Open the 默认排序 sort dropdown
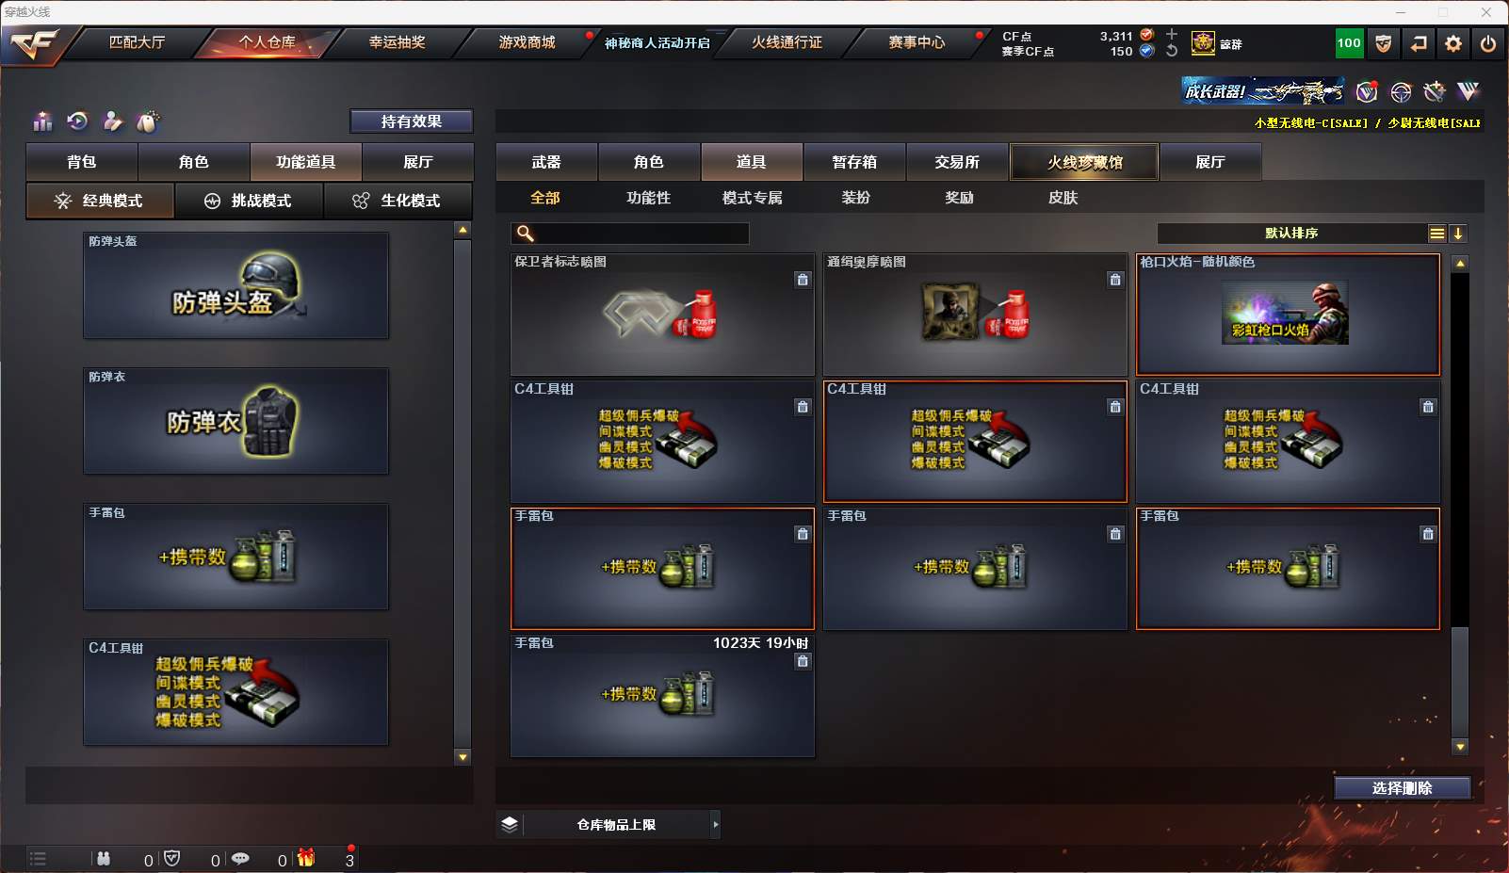Screen dimensions: 1509x873 1291,234
